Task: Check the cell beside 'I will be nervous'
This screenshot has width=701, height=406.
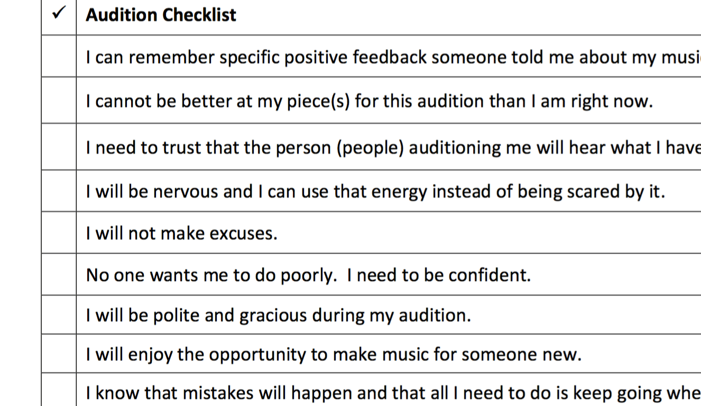Action: point(59,191)
